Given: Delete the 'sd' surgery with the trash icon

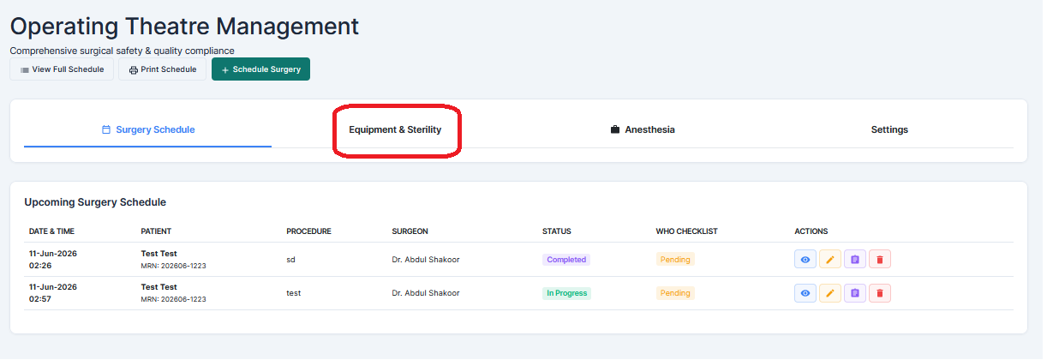Looking at the screenshot, I should 880,260.
